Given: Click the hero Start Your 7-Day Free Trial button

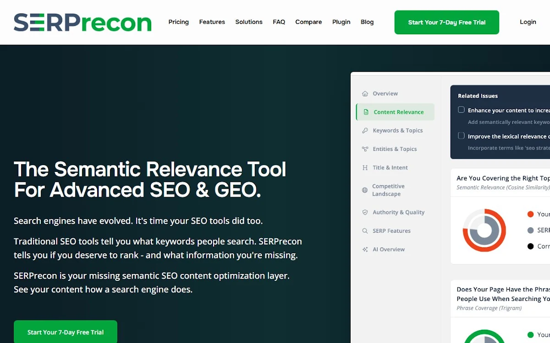Looking at the screenshot, I should coord(66,332).
